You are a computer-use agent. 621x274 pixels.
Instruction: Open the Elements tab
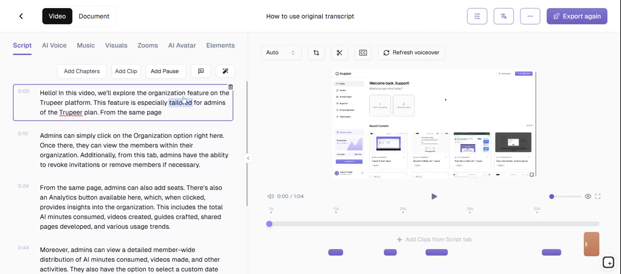point(221,46)
